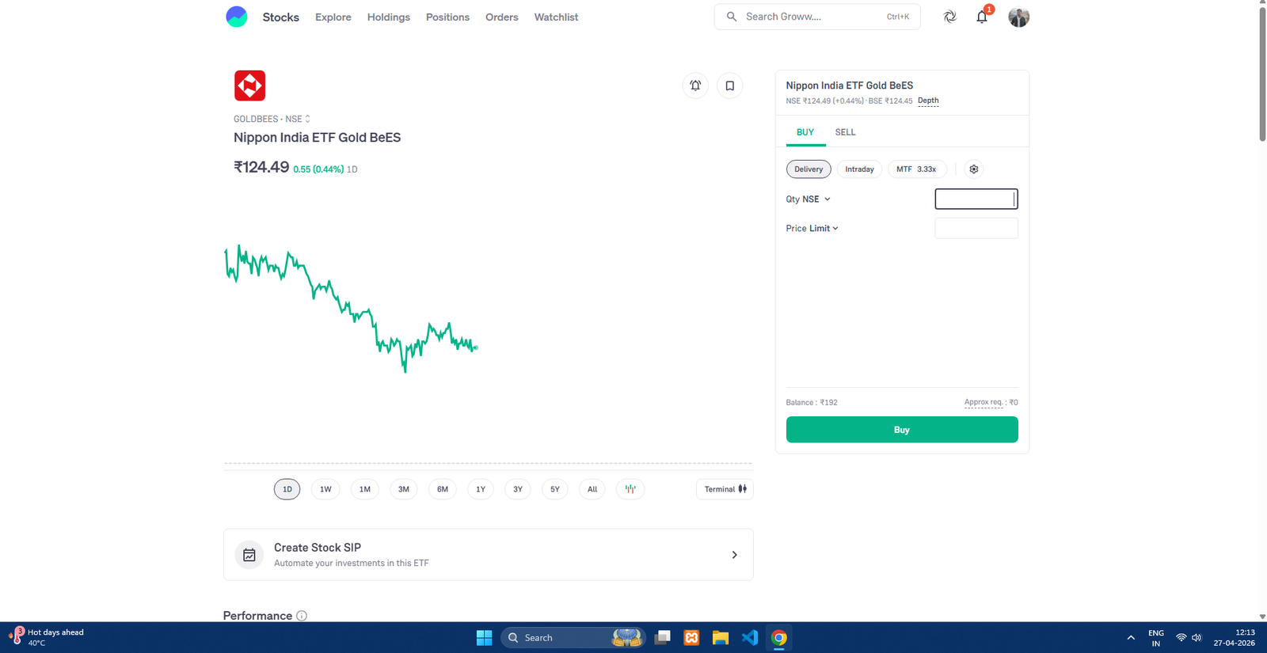Bookmark this ETF to watchlist
This screenshot has height=653, width=1267.
(730, 85)
